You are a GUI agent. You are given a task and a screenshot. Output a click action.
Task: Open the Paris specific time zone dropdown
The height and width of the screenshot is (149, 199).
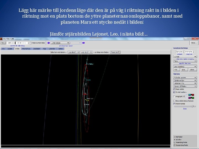click(185, 61)
